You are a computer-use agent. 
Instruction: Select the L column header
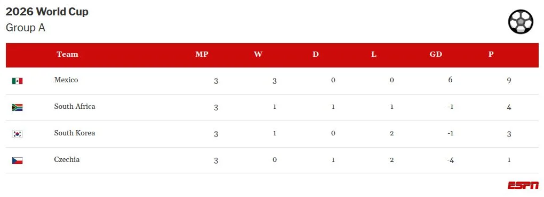pyautogui.click(x=374, y=54)
